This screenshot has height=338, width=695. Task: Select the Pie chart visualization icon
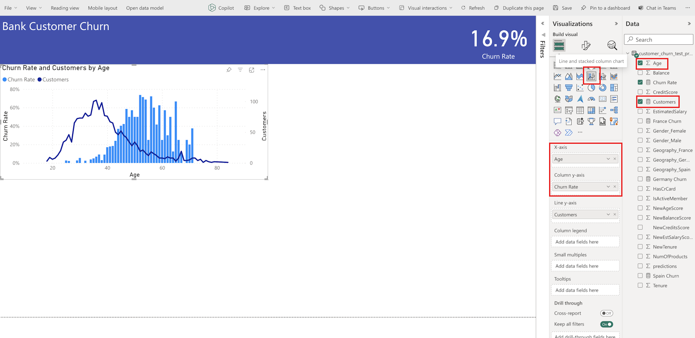click(x=591, y=87)
